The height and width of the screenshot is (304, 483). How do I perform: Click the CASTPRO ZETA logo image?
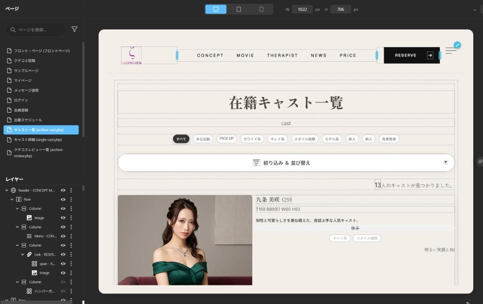pos(131,55)
